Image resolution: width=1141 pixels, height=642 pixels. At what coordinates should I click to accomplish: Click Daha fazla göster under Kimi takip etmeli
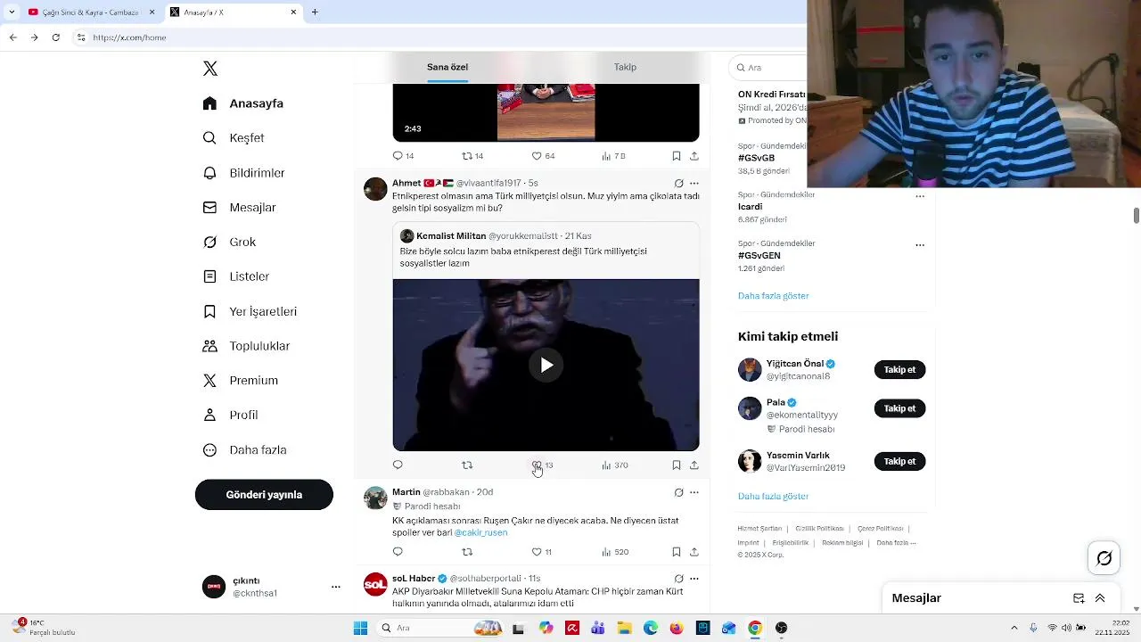coord(774,497)
